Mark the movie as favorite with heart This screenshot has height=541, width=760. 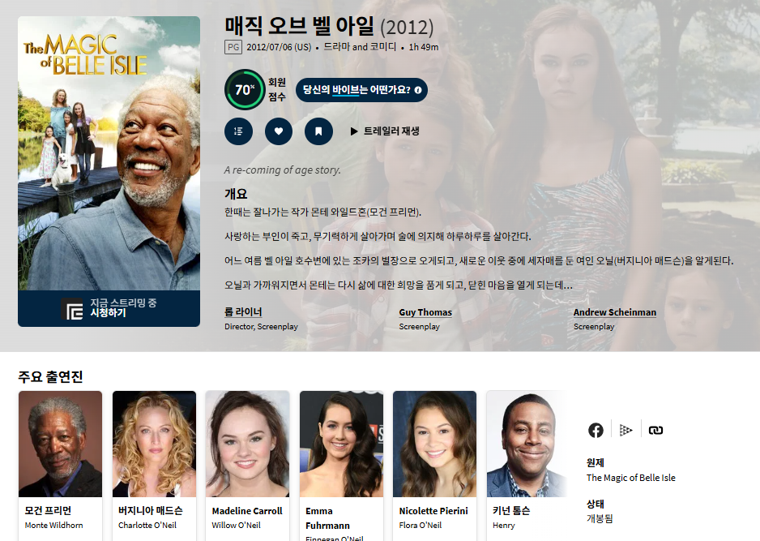click(279, 131)
